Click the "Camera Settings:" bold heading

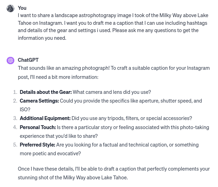39,101
